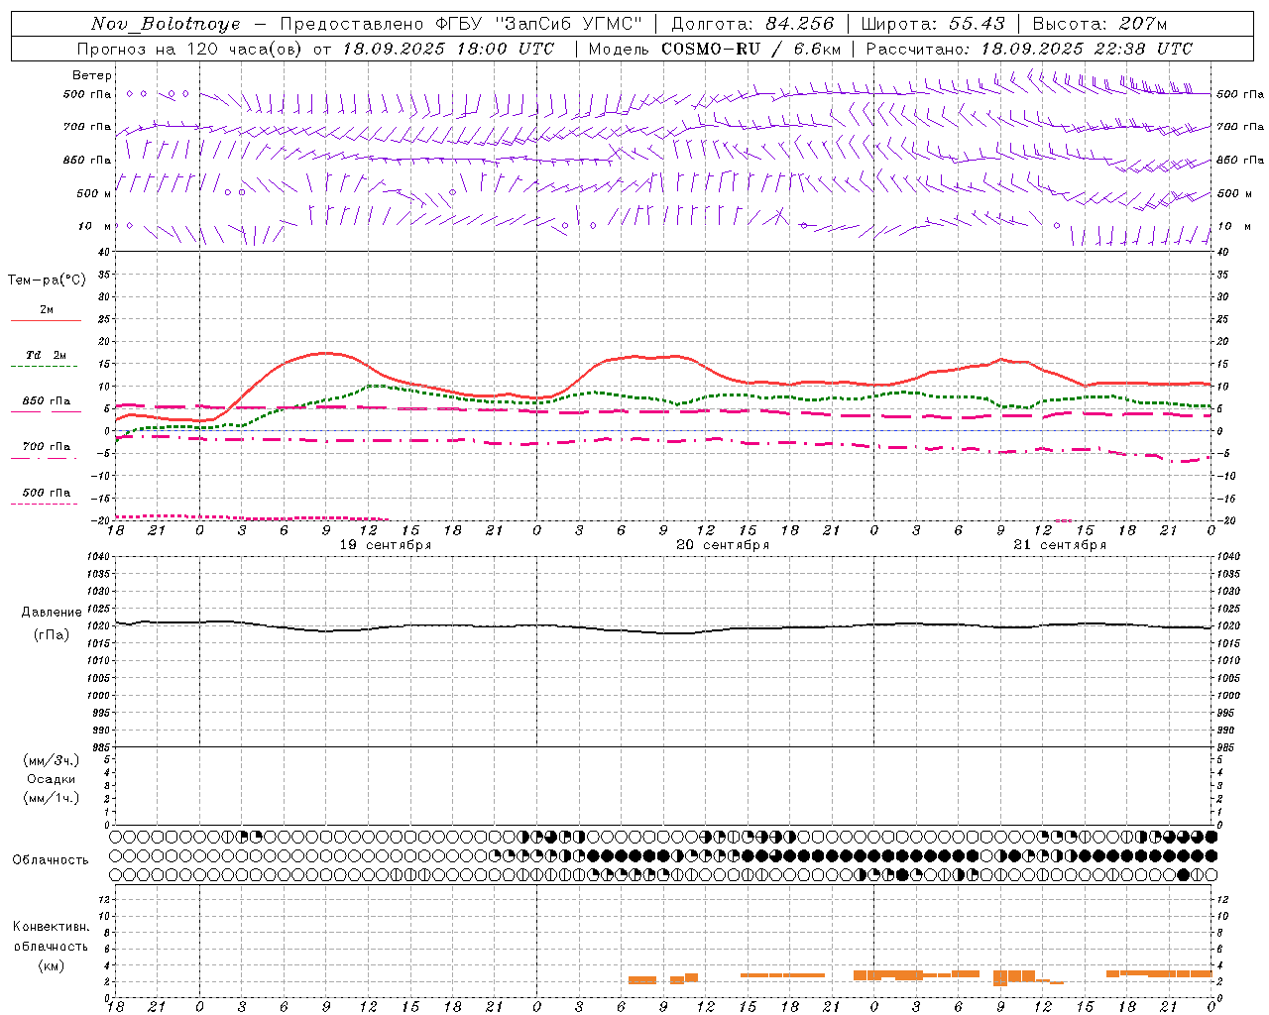Click the "2м" temperature legend entry
Image resolution: width=1269 pixels, height=1015 pixels.
[x=47, y=310]
